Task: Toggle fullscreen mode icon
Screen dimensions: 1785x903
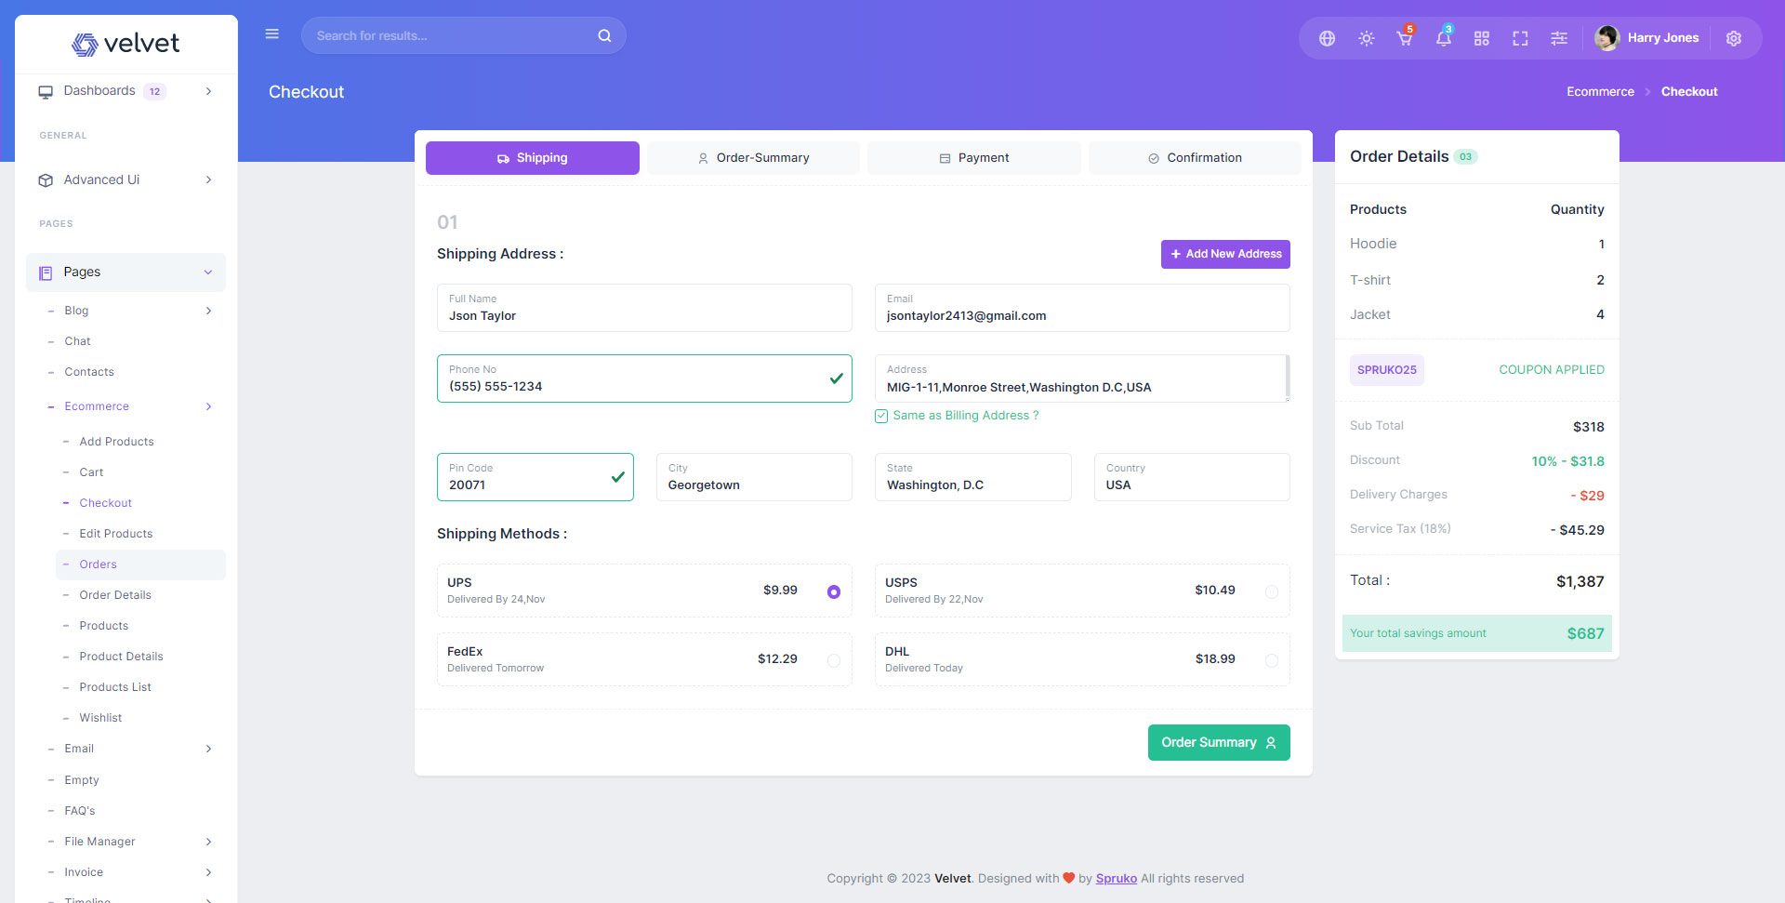Action: point(1520,38)
